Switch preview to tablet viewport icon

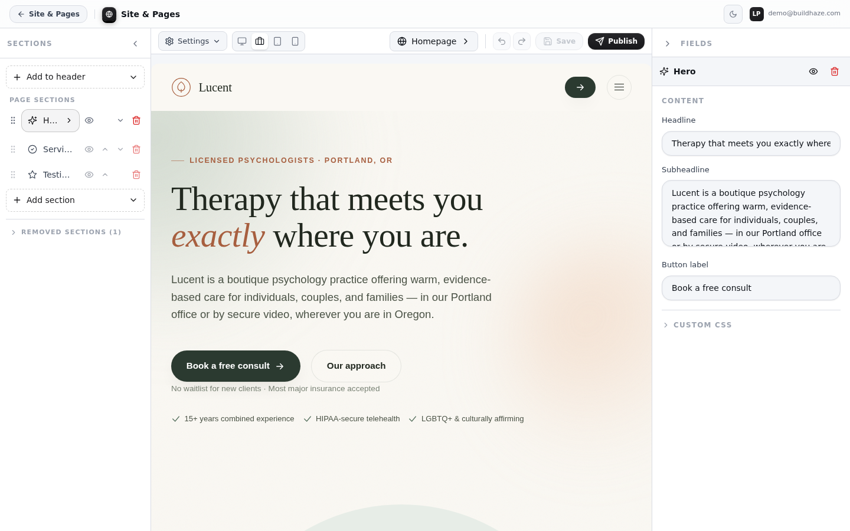[x=277, y=41]
